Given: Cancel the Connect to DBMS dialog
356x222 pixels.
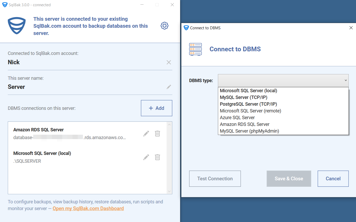Looking at the screenshot, I should [333, 178].
